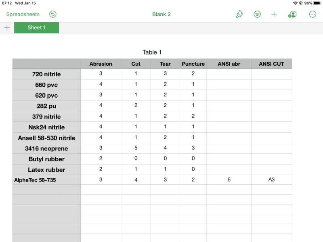Screen dimensions: 323x242
Task: Tap the Blank 2 document title
Action: pyautogui.click(x=161, y=14)
